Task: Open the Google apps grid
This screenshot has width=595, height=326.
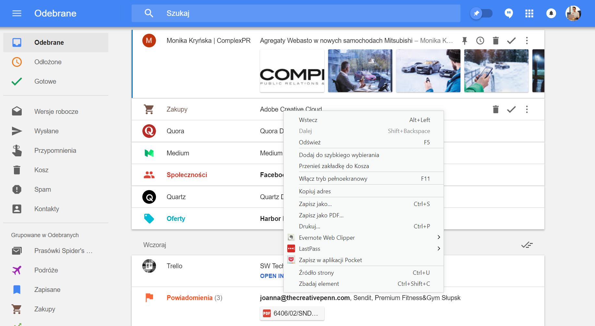Action: coord(529,13)
